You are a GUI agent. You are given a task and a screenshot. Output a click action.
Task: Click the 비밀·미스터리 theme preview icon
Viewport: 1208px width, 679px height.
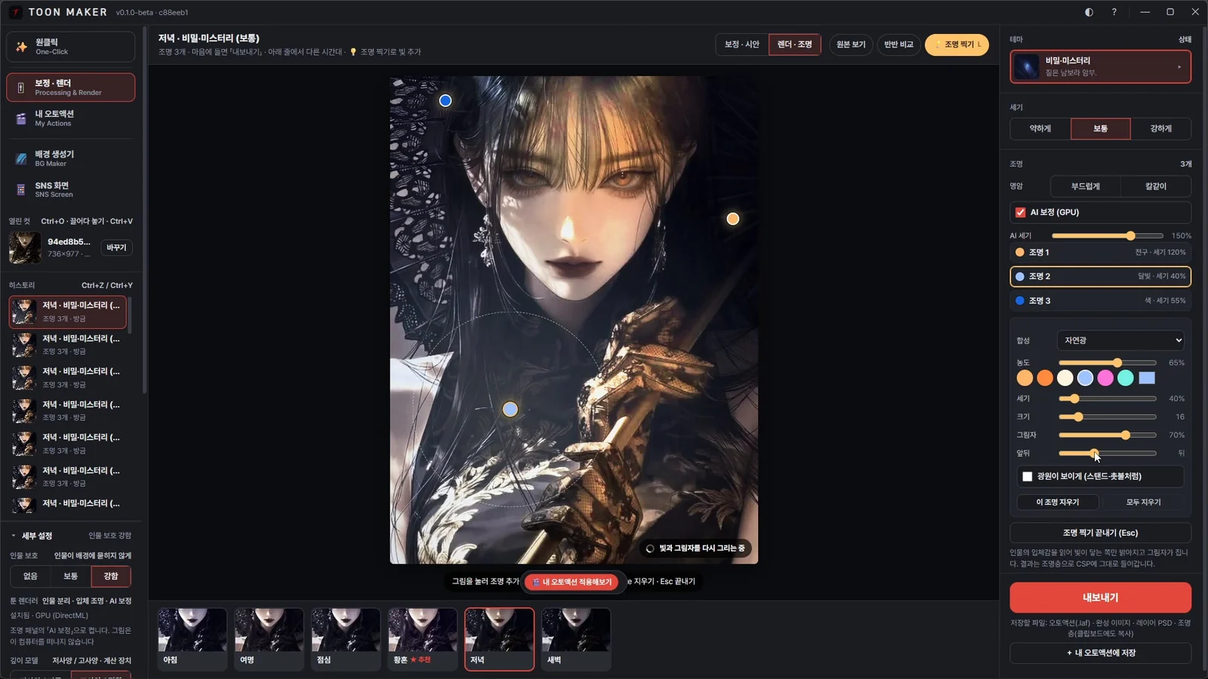[x=1027, y=66]
